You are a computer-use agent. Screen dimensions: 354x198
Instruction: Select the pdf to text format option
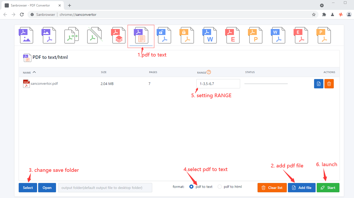pos(191,187)
